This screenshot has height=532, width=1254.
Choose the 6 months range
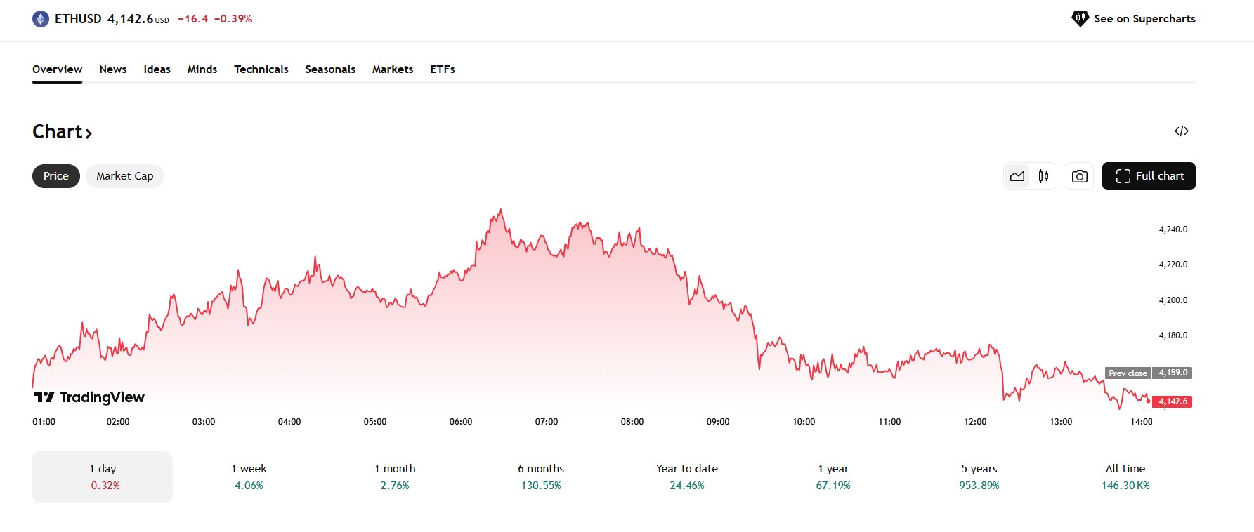point(541,477)
